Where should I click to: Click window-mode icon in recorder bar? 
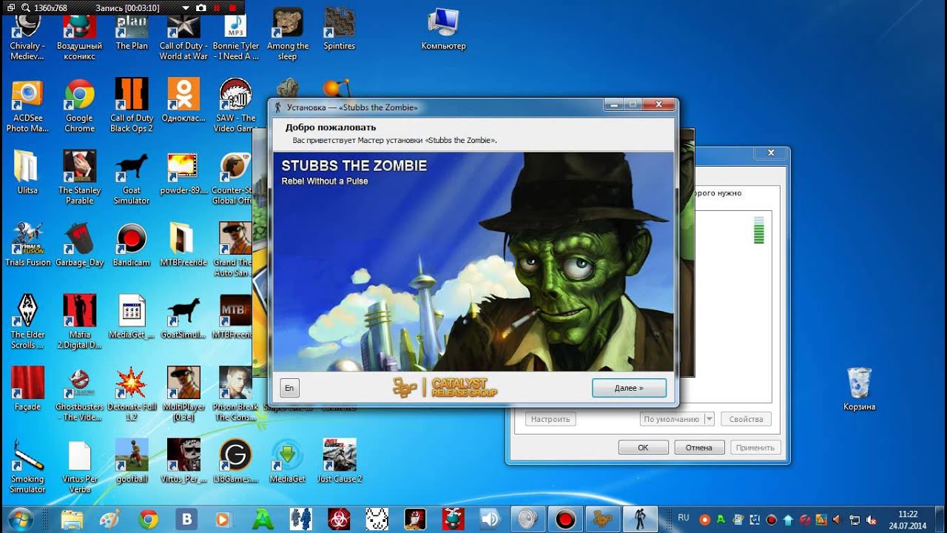(x=10, y=8)
